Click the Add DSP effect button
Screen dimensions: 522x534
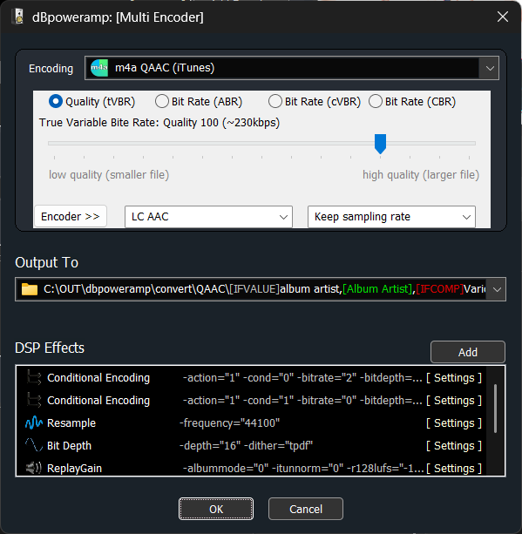coord(467,352)
